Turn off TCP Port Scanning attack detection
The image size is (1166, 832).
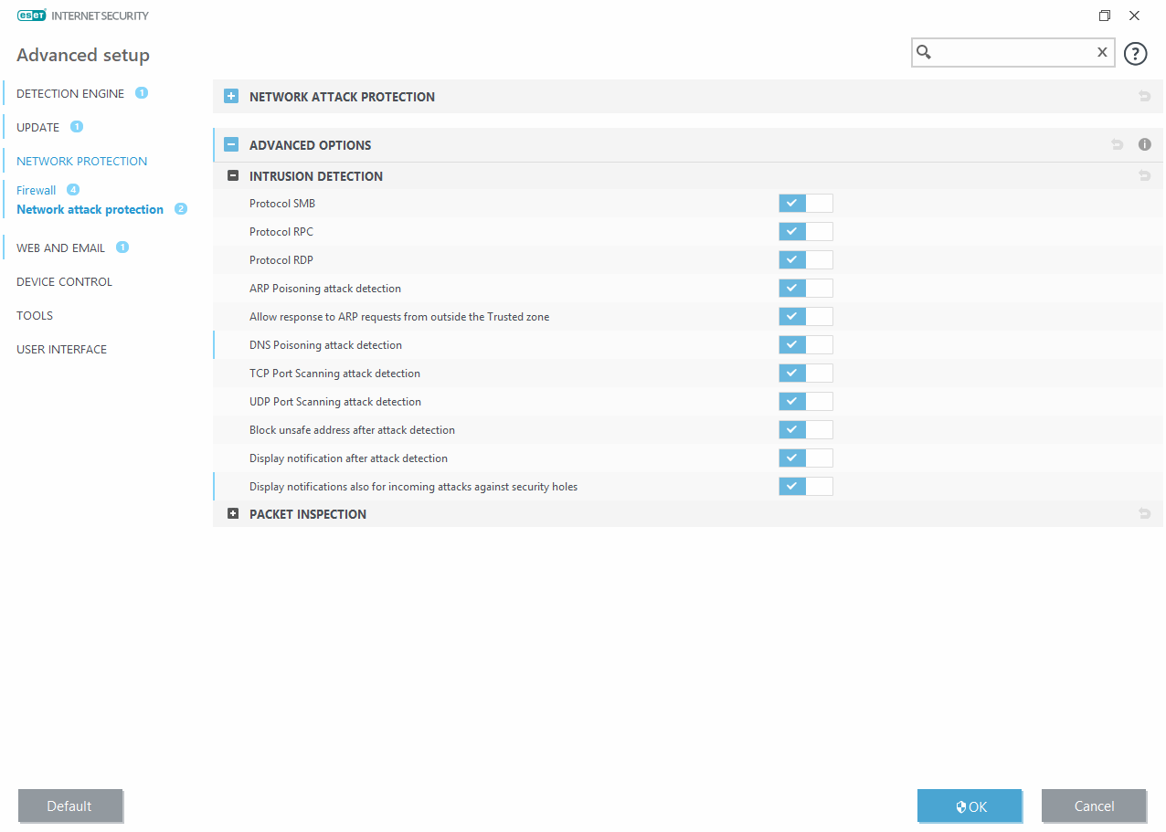pyautogui.click(x=805, y=374)
